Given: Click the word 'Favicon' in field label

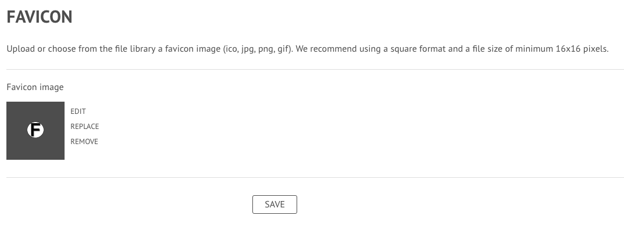Looking at the screenshot, I should tap(20, 87).
